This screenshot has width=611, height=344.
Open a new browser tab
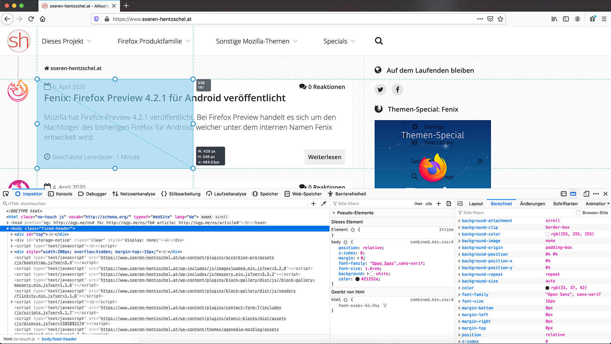126,6
